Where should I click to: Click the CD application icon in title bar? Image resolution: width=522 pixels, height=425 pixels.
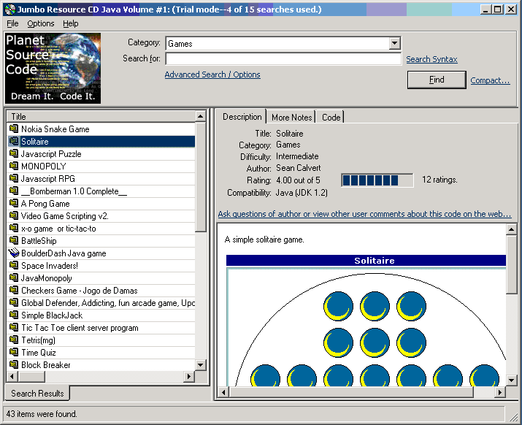click(x=10, y=9)
